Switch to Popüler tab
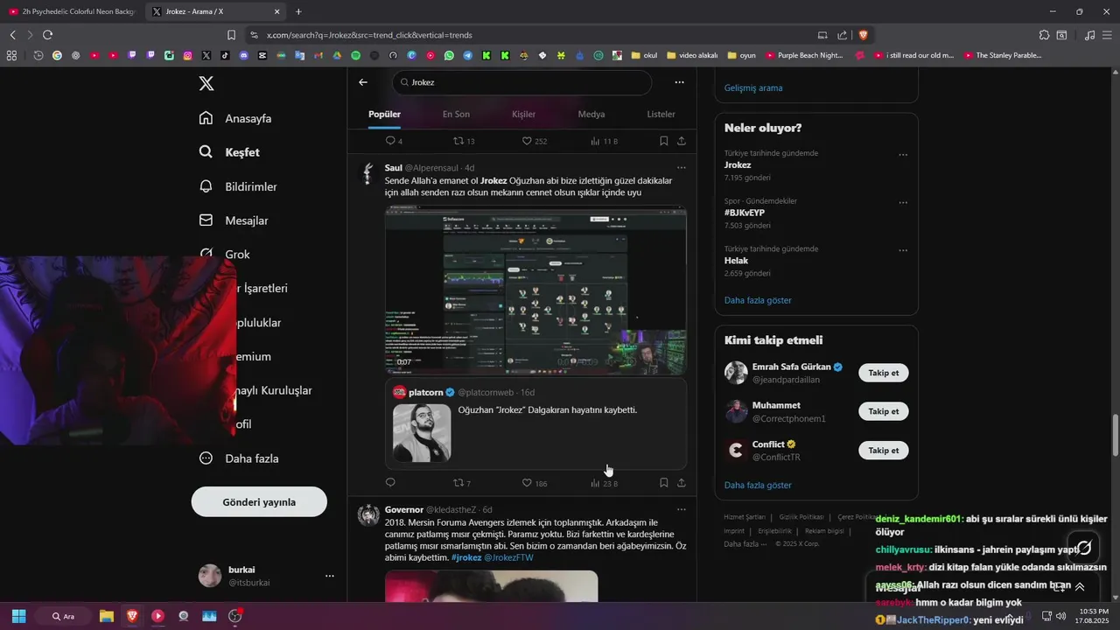The width and height of the screenshot is (1120, 630). pyautogui.click(x=384, y=114)
